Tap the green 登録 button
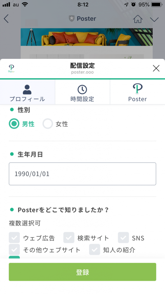 (82, 272)
